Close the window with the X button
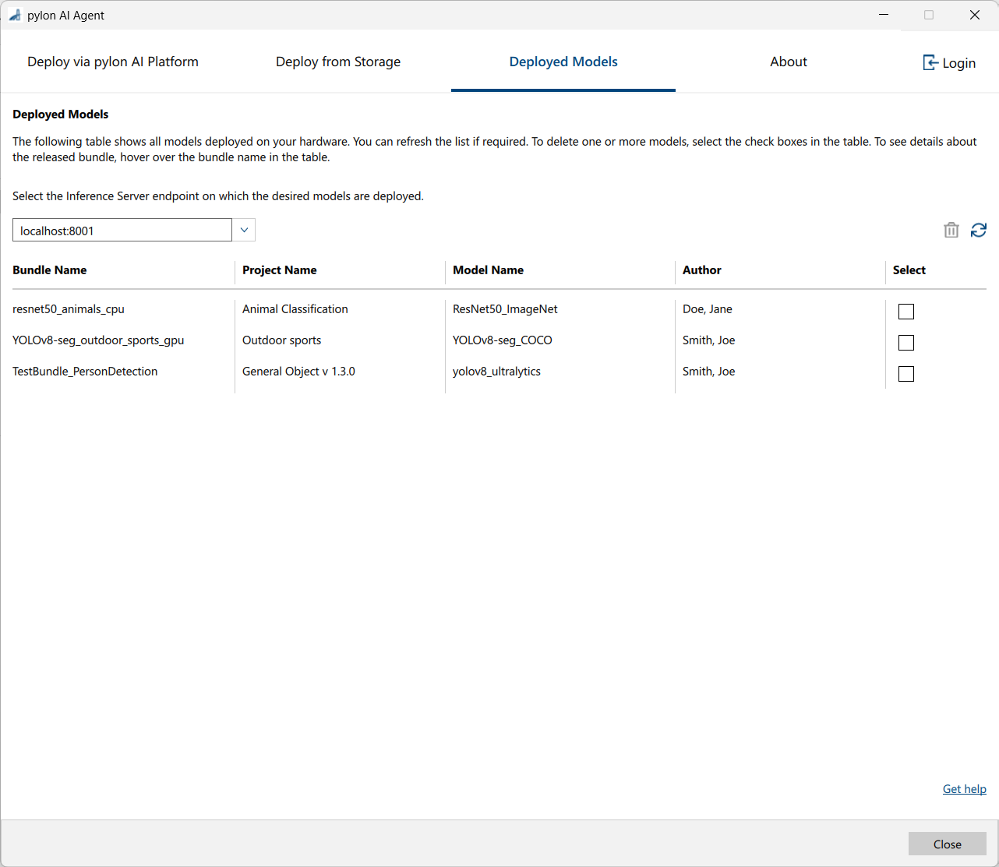 point(975,15)
